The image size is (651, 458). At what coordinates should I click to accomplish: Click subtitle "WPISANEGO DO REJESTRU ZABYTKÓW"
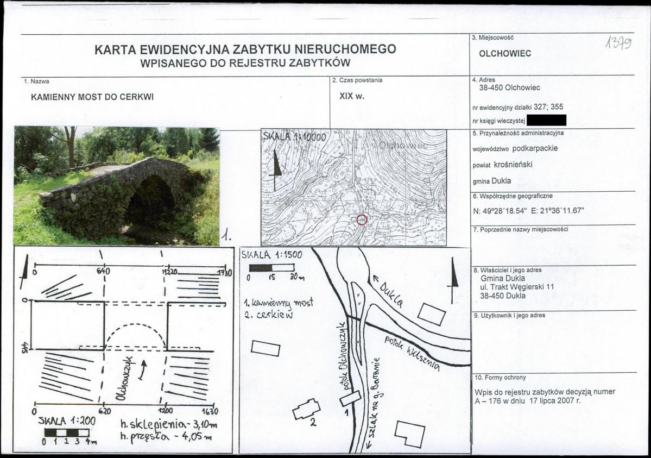click(245, 63)
